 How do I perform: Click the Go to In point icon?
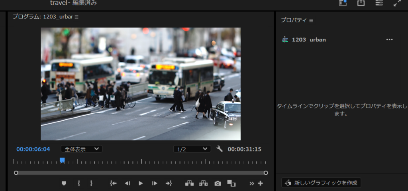pyautogui.click(x=114, y=183)
